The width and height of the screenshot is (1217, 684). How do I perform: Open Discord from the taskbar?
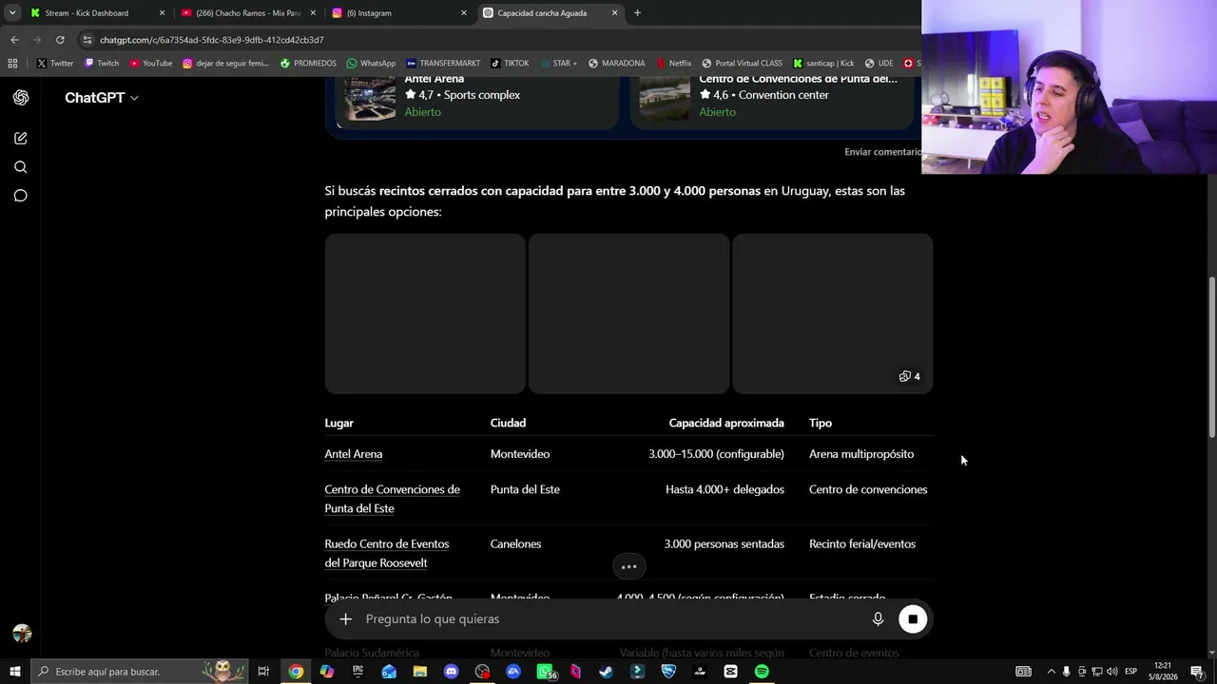451,672
